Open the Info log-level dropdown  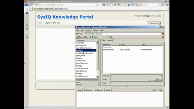point(155,90)
